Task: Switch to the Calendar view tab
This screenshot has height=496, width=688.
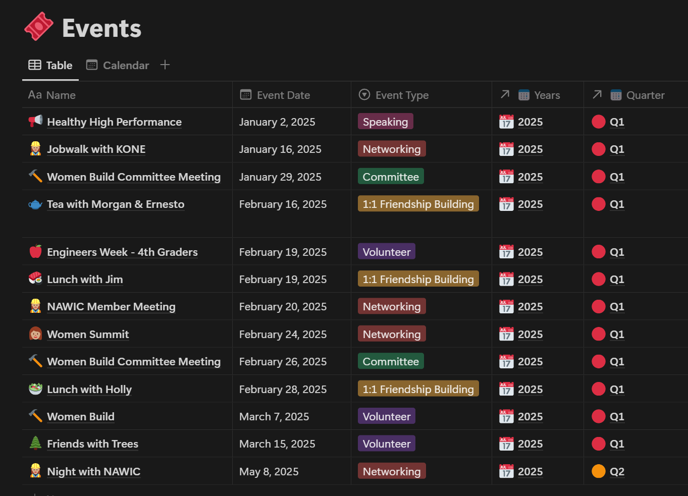Action: 118,66
